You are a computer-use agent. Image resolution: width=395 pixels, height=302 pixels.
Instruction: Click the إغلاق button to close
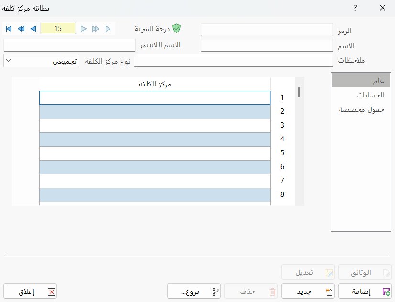(x=30, y=291)
